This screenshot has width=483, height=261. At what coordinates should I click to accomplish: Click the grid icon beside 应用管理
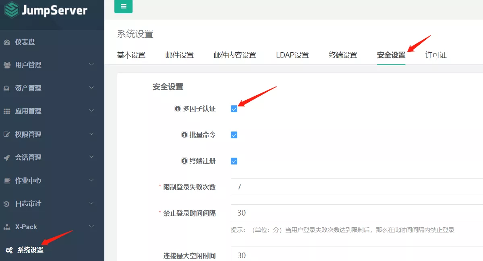coord(7,111)
